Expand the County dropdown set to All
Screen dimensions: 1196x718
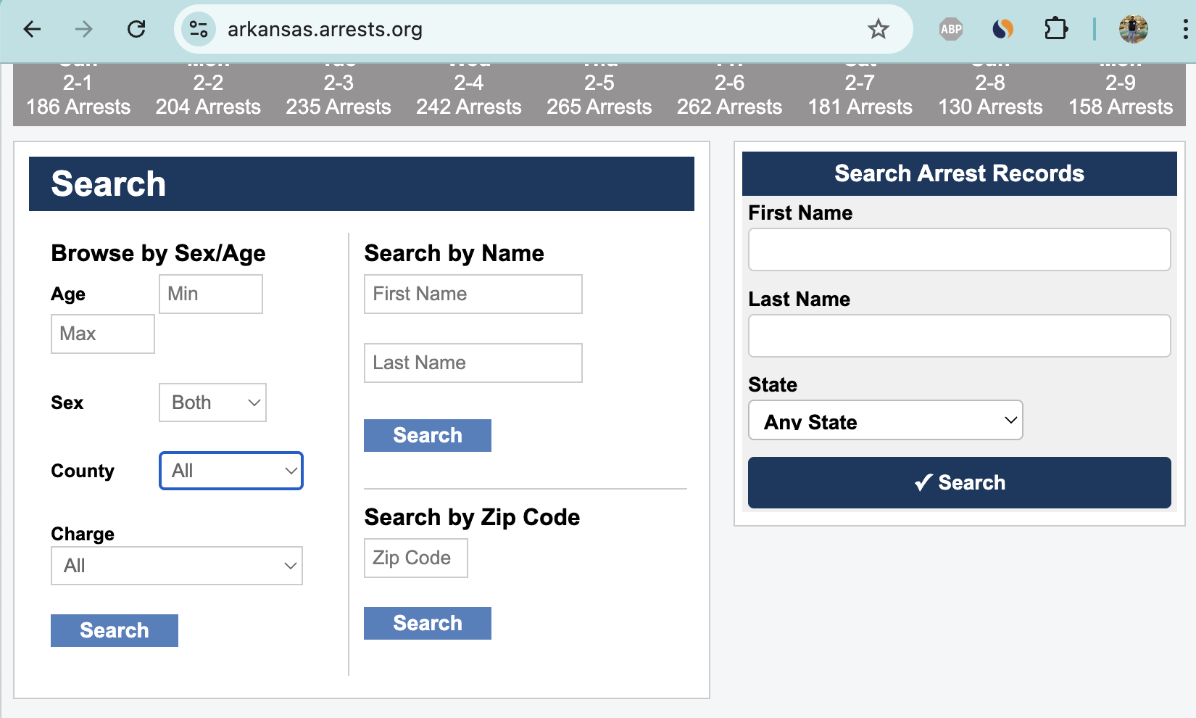coord(231,471)
